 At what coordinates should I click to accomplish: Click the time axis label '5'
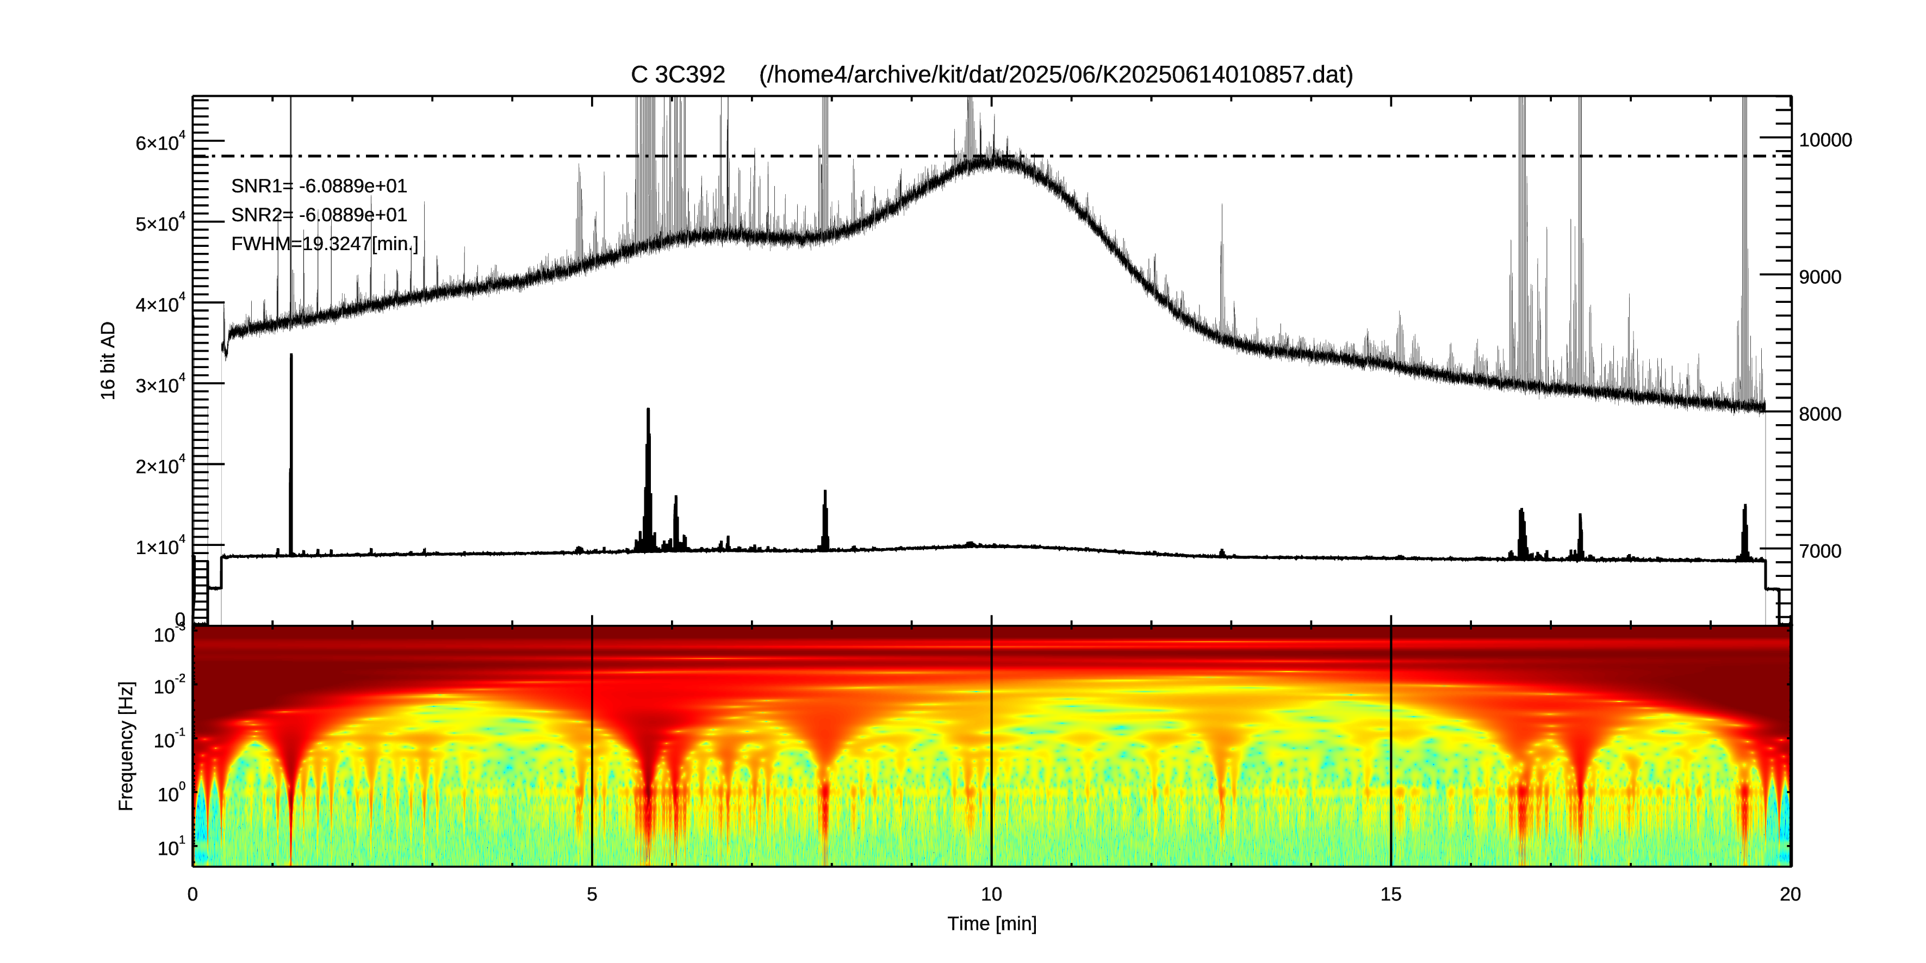pos(592,894)
